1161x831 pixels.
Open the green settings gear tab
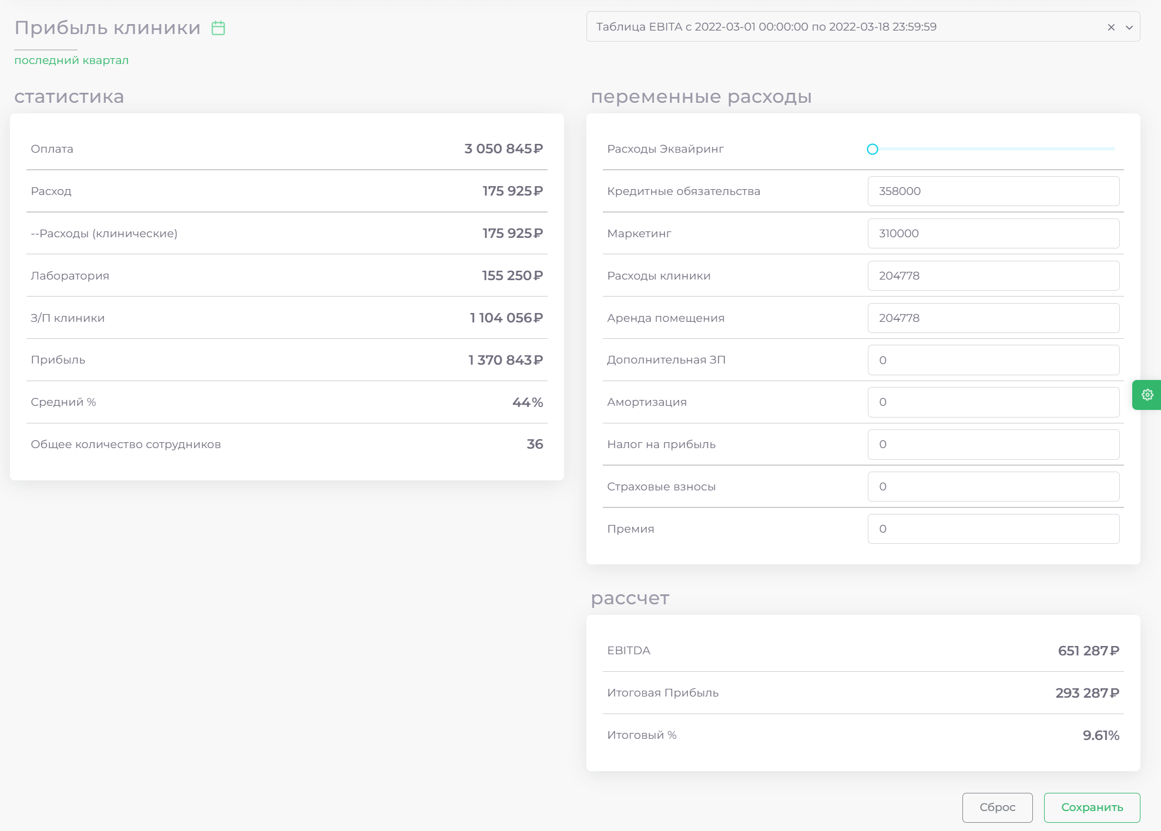pyautogui.click(x=1147, y=395)
